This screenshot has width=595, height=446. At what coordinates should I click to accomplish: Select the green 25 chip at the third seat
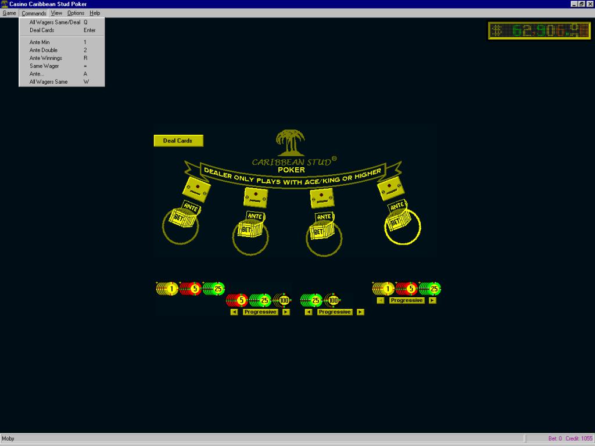pos(311,300)
